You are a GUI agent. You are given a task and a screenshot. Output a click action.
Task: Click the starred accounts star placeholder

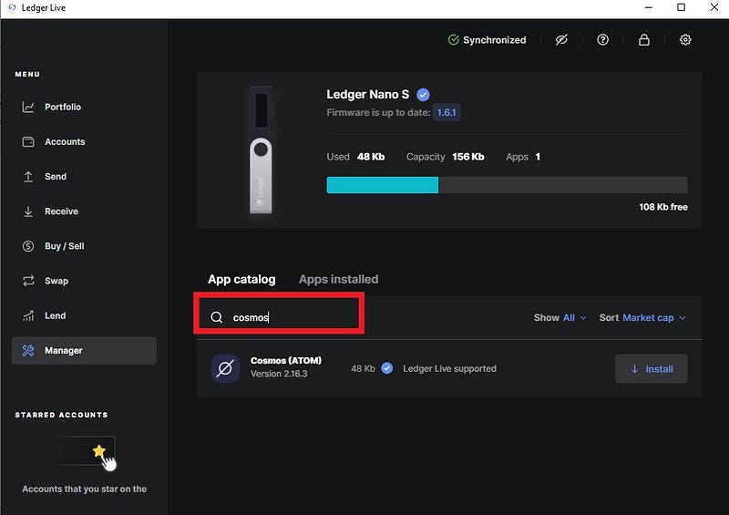pos(98,451)
